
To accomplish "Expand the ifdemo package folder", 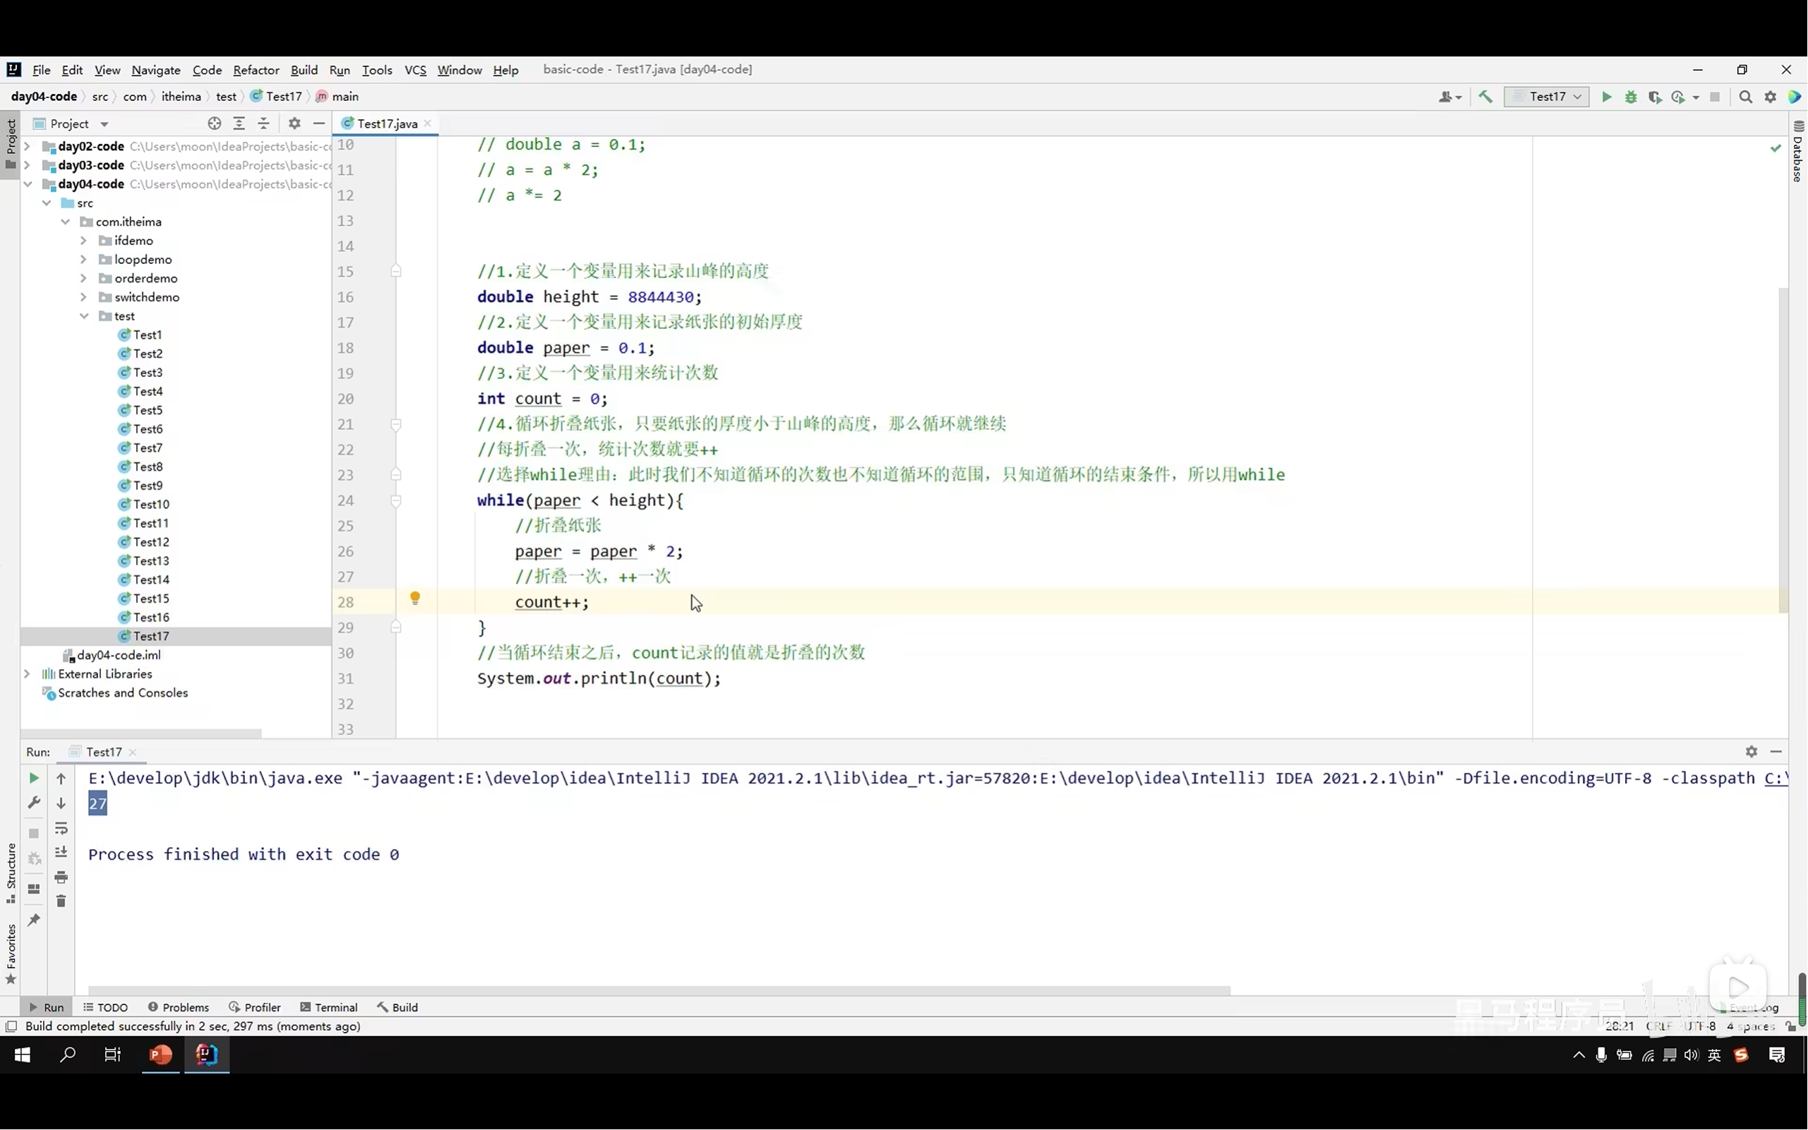I will point(84,241).
